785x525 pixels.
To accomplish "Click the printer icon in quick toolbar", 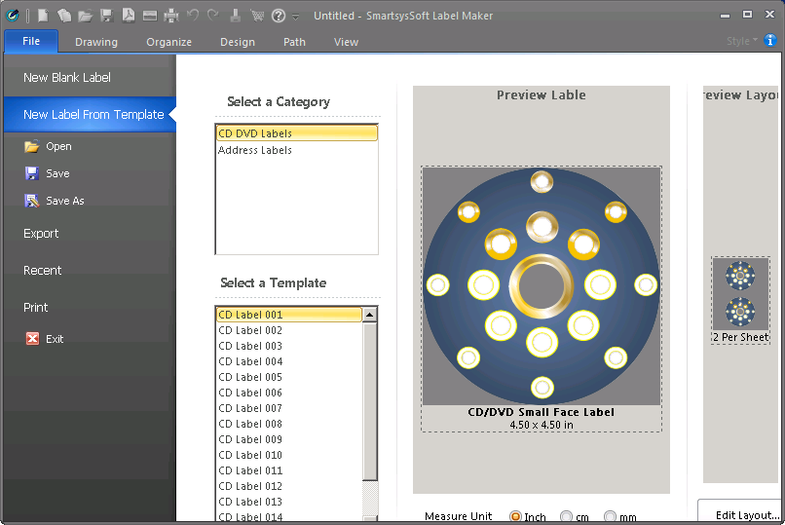I will click(x=170, y=16).
